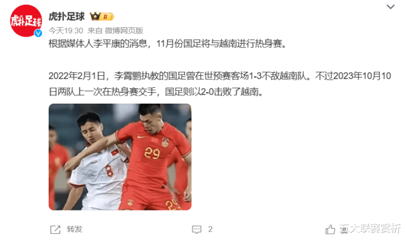Click the first paragraph mentioning 李平康
Screen dimensions: 406x240
(x=168, y=44)
